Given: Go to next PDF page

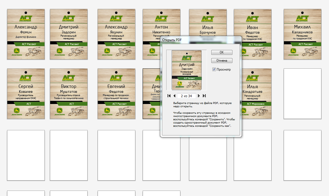Looking at the screenshot, I should 199,96.
